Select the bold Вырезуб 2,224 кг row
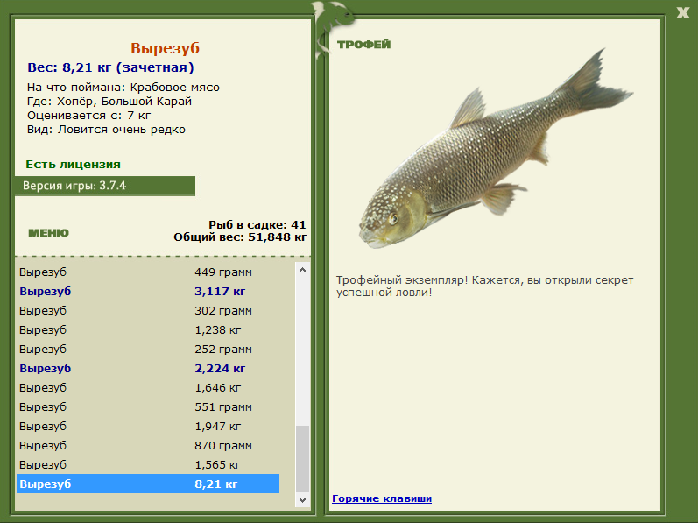 (x=147, y=368)
